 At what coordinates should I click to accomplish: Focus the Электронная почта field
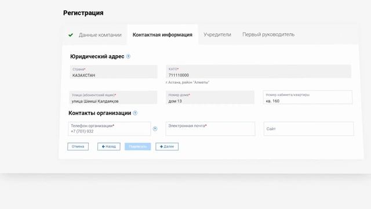(210, 129)
